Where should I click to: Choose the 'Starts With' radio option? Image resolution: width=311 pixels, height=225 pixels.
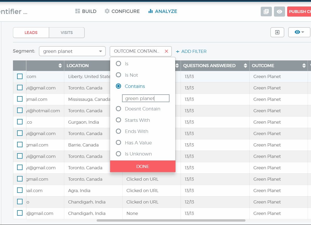pos(118,120)
